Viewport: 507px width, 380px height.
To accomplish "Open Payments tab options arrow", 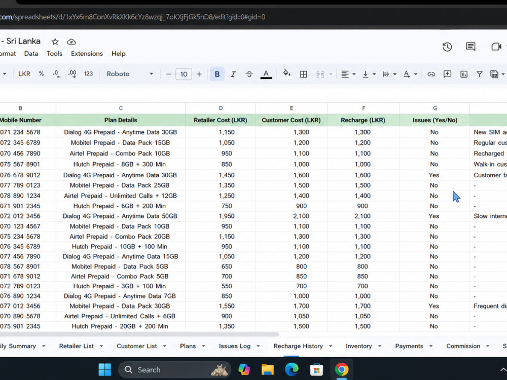I will pyautogui.click(x=430, y=347).
